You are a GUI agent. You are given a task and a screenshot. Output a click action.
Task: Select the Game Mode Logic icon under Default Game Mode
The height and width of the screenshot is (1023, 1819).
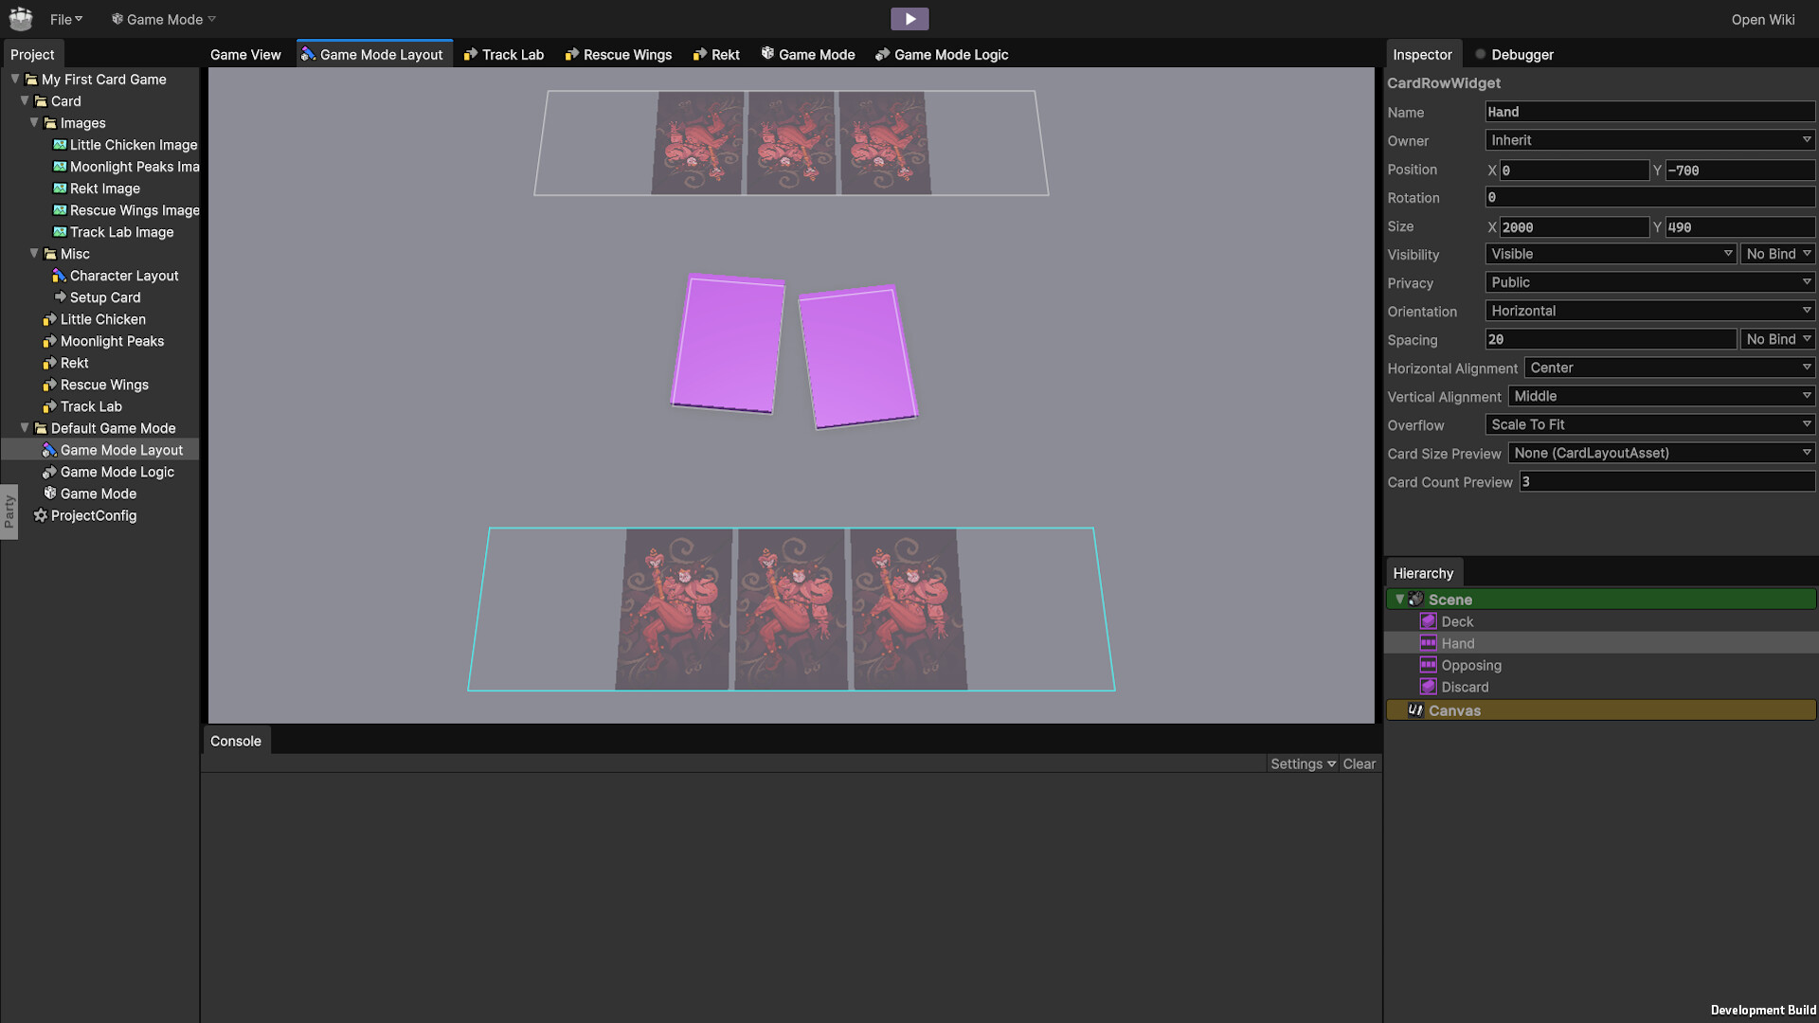50,472
